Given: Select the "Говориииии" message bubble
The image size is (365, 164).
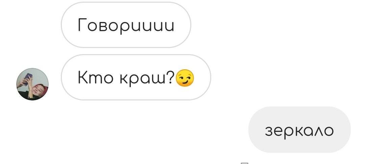Looking at the screenshot, I should pos(126,25).
